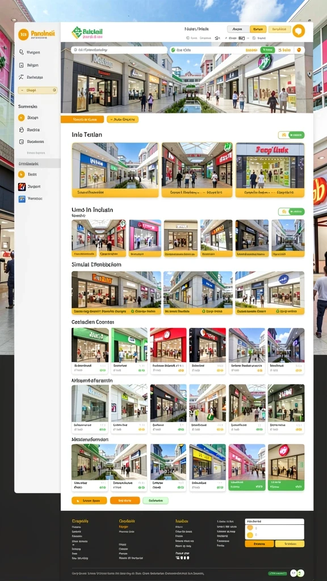
Task: Click the solid orange button below hero image
Action: [82, 119]
